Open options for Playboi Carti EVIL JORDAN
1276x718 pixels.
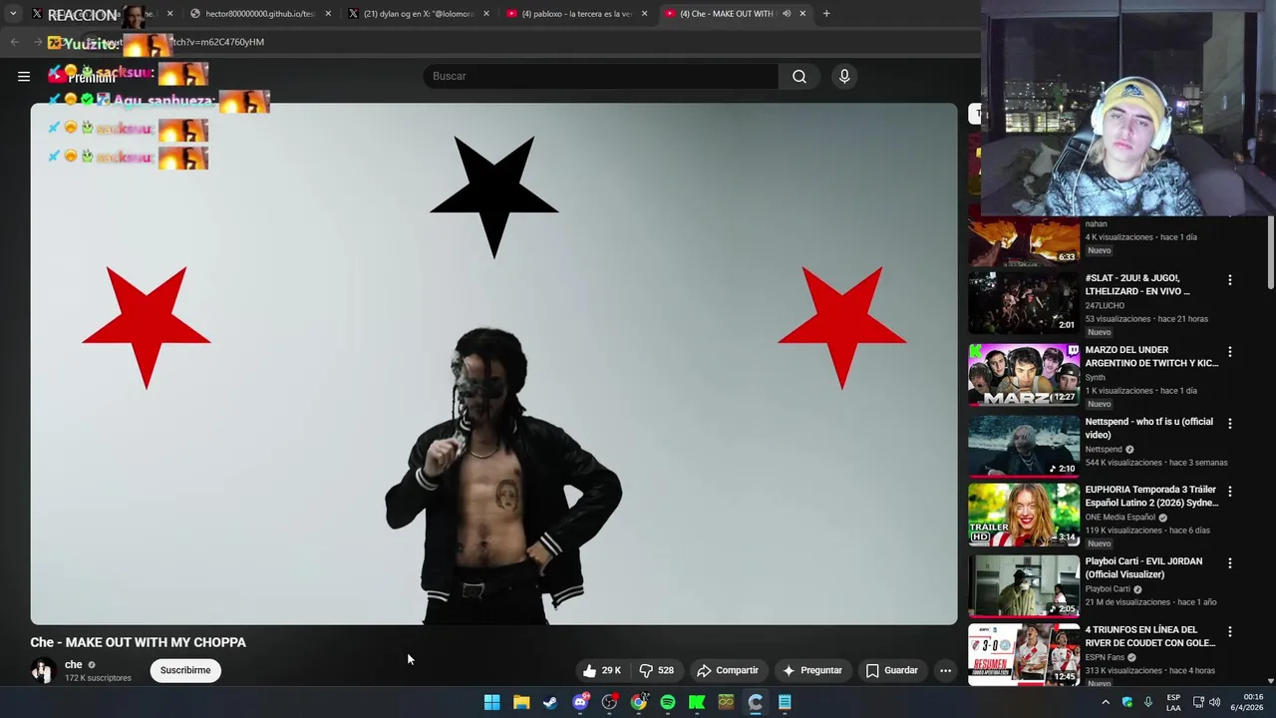point(1229,563)
